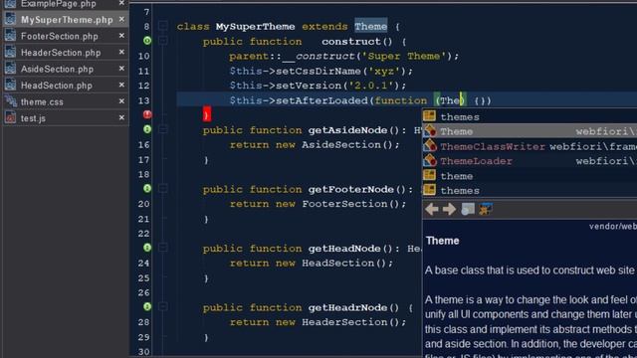Image resolution: width=637 pixels, height=358 pixels.
Task: Click the override marker beside getFooterNode
Action: click(147, 189)
